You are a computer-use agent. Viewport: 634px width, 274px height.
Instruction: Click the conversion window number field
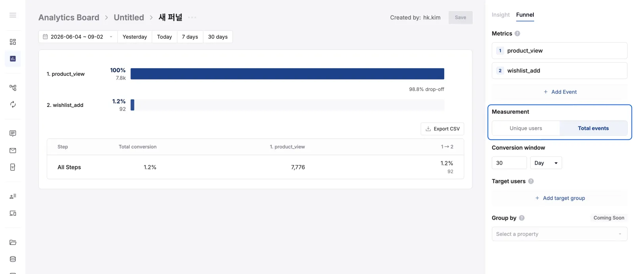click(509, 163)
